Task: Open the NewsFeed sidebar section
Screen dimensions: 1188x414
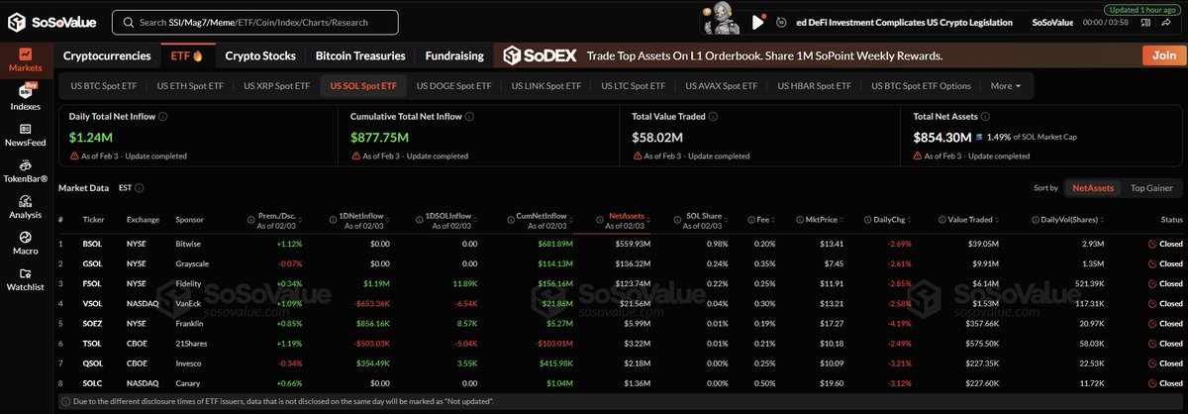Action: tap(25, 135)
